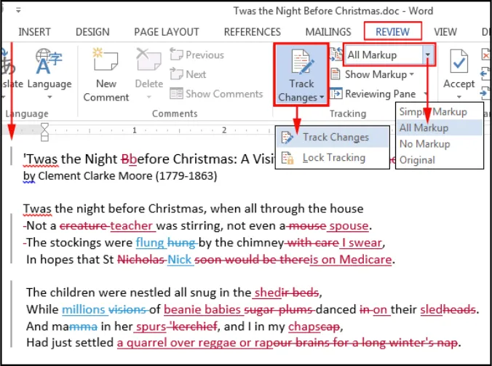Open the INSERT tab

click(34, 32)
